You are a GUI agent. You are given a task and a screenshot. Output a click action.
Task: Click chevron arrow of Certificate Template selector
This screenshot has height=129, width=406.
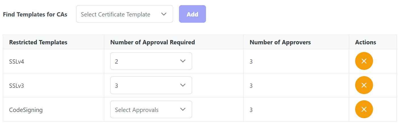click(164, 14)
